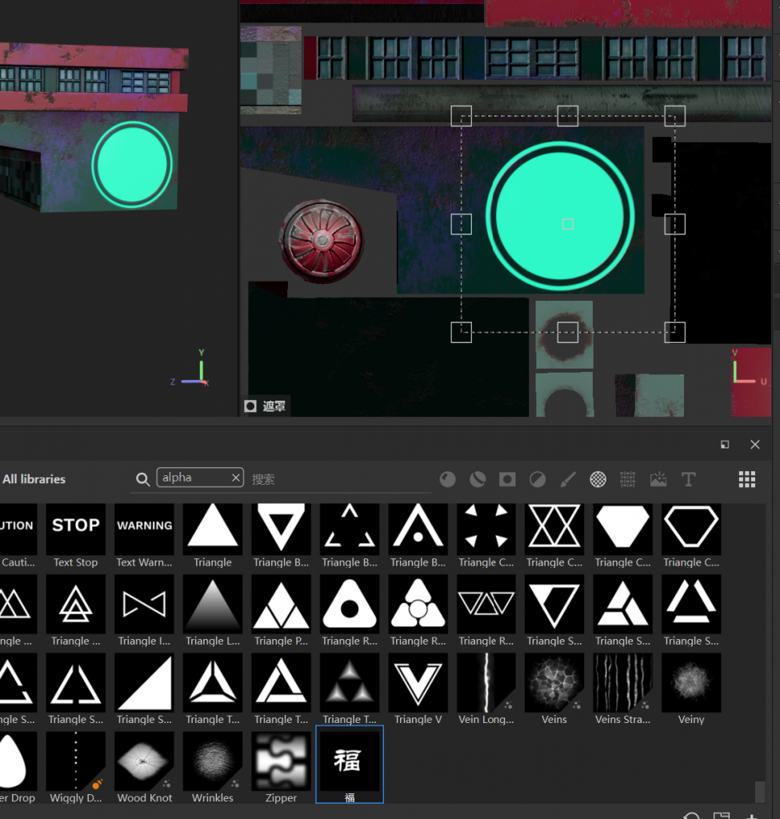Filter assets by Smart materials icon
Viewport: 780px width, 819px height.
[x=478, y=479]
